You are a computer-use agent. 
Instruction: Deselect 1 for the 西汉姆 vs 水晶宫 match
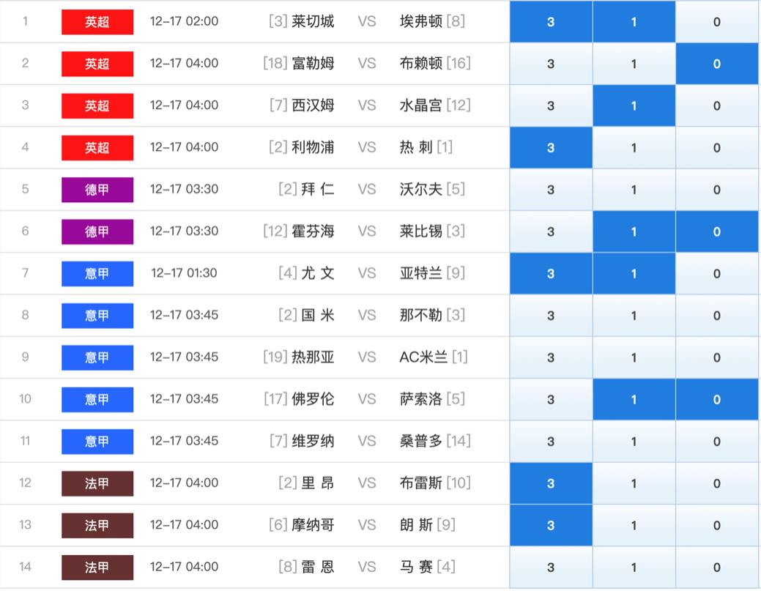[634, 105]
